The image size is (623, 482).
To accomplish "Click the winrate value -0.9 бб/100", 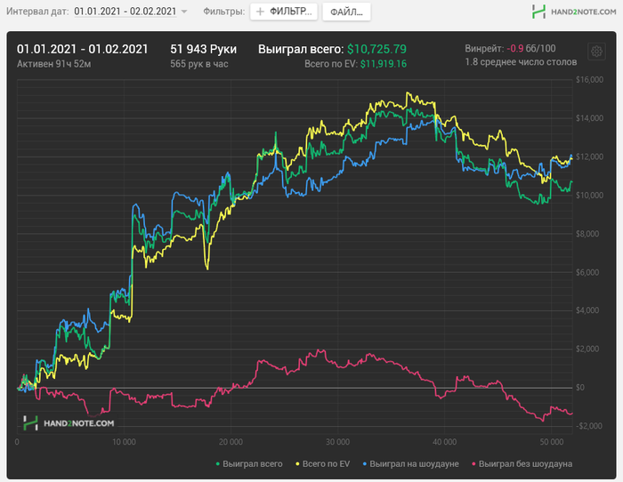I will coord(531,49).
